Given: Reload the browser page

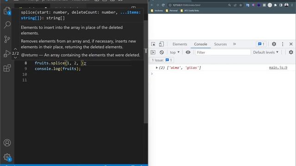Looking at the screenshot, I should click(x=163, y=5).
